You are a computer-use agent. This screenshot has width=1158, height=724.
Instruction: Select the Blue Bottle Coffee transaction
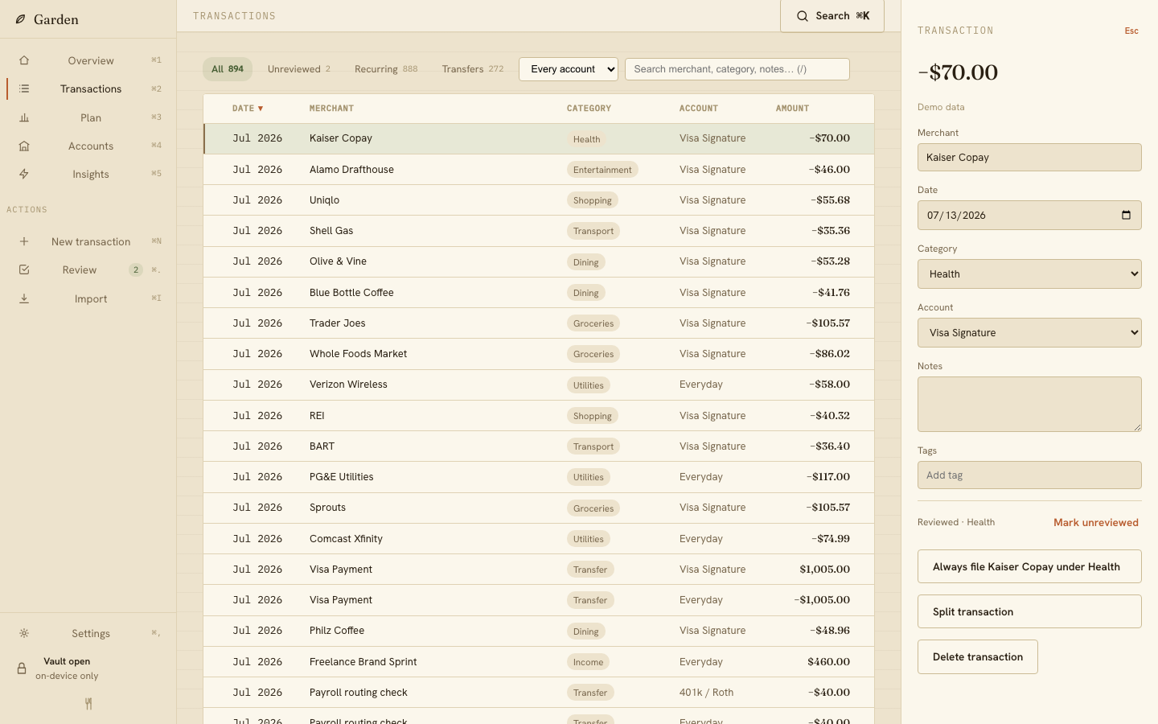point(539,293)
